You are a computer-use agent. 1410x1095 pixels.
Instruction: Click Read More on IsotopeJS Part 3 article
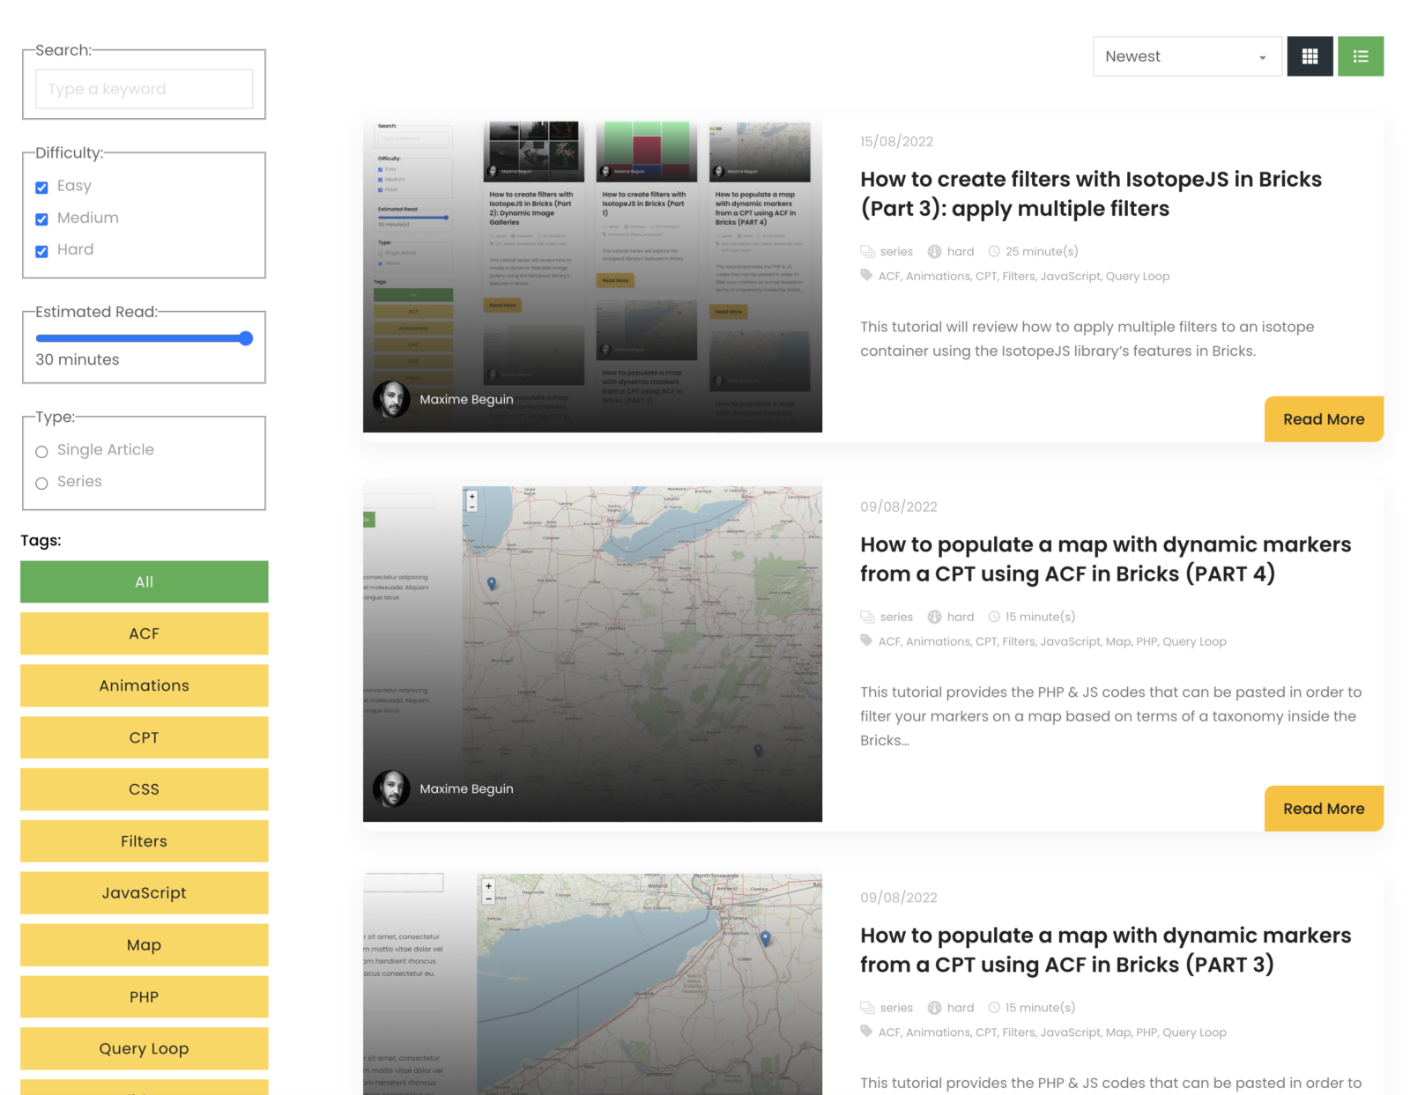coord(1323,419)
